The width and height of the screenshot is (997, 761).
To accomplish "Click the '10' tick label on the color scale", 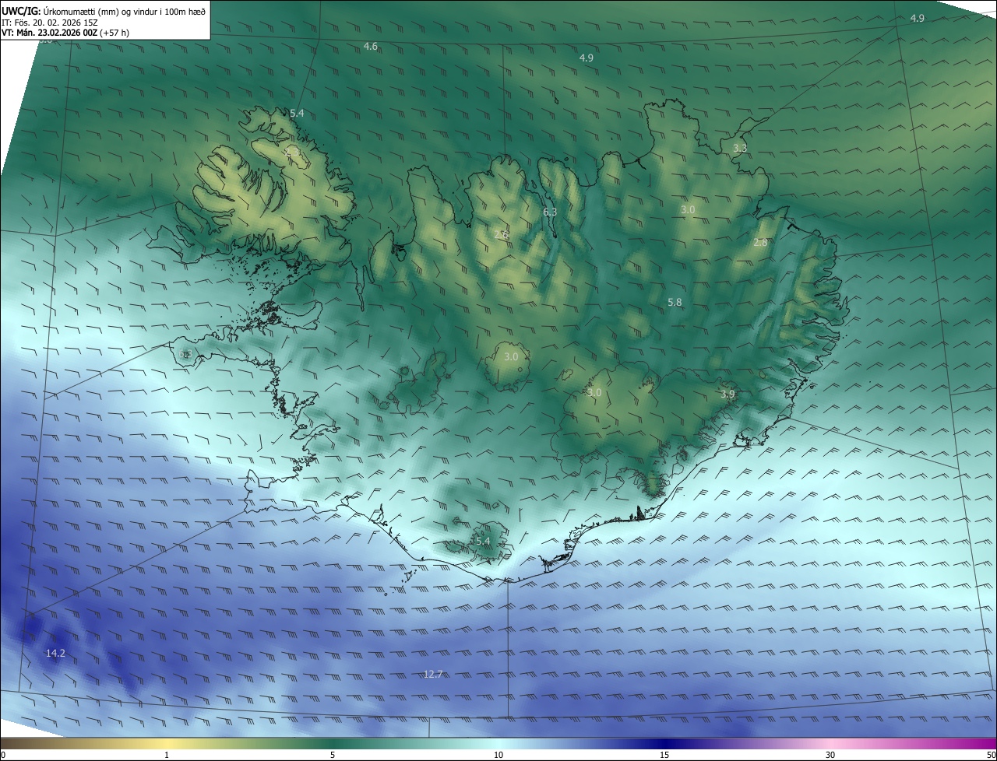I will (x=498, y=755).
